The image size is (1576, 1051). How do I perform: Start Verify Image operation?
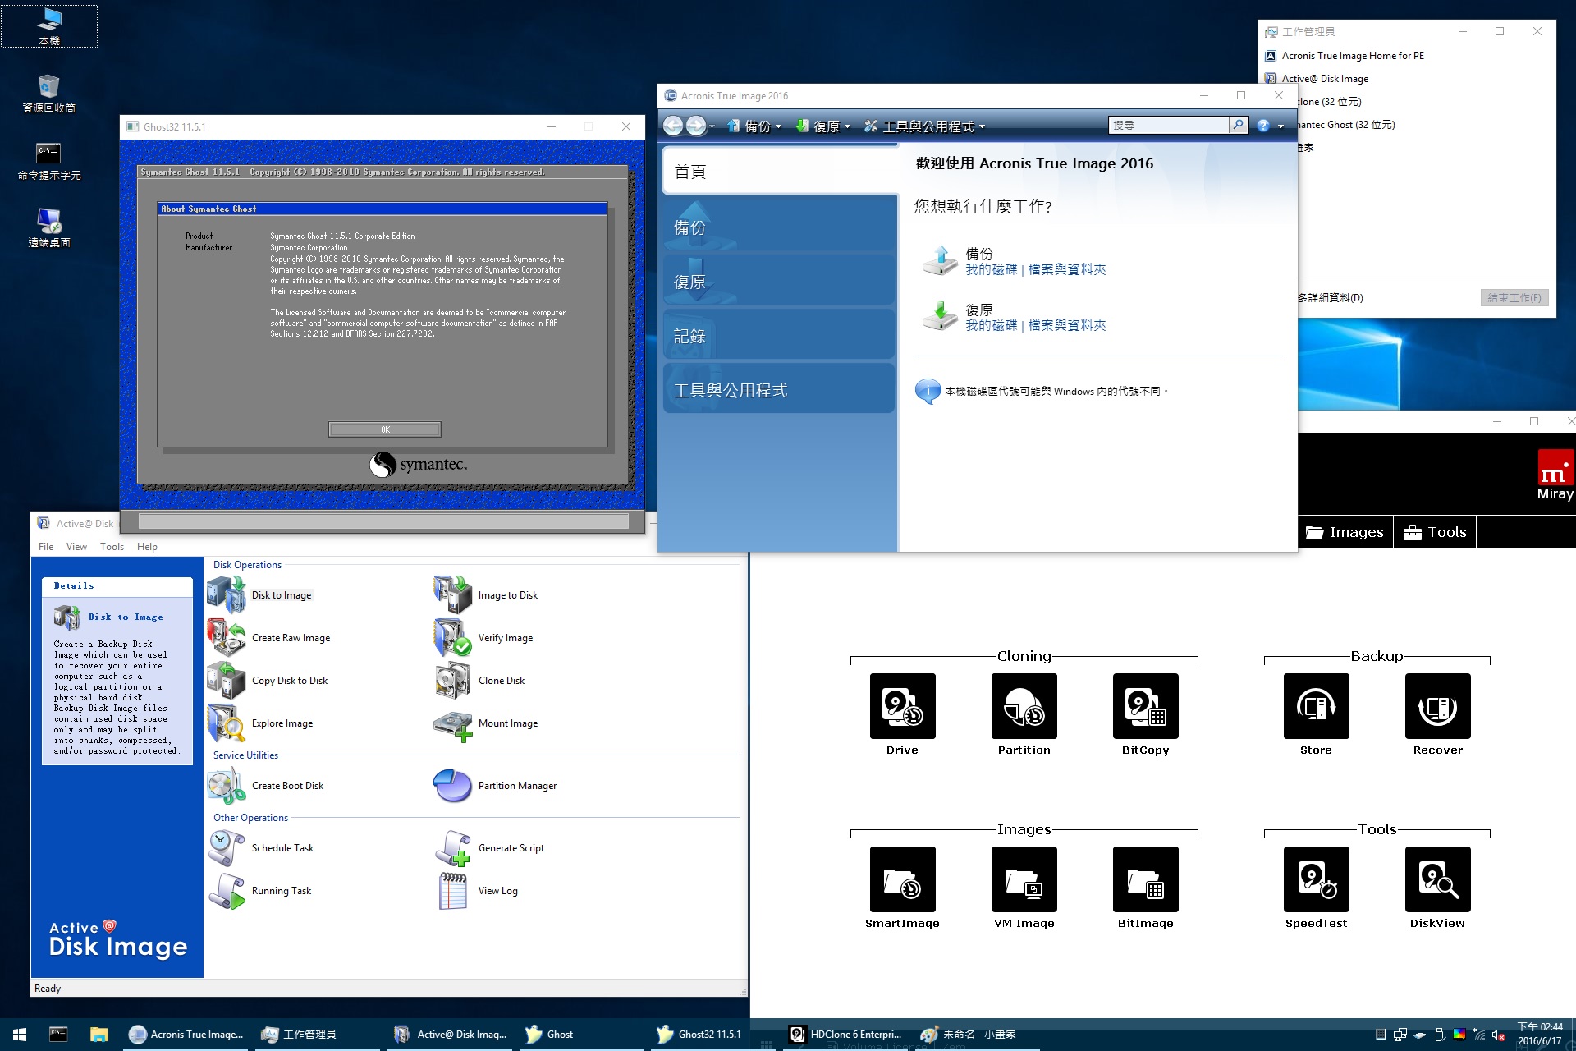[452, 638]
